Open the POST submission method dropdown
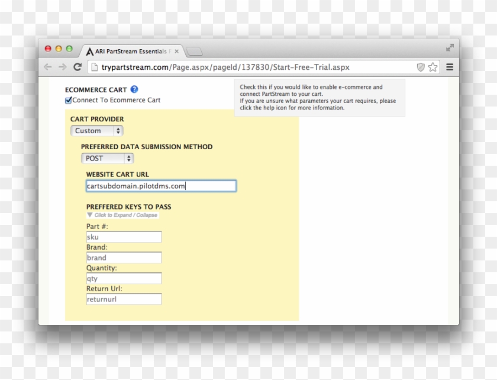Image resolution: width=497 pixels, height=380 pixels. 108,158
